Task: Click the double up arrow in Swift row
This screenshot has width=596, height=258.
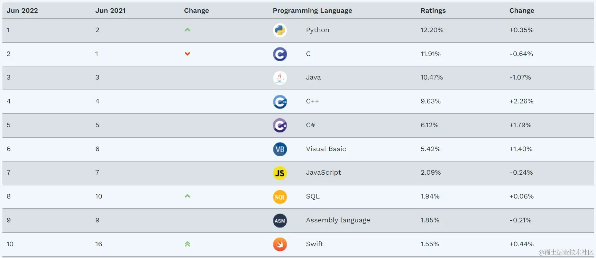Action: [187, 244]
